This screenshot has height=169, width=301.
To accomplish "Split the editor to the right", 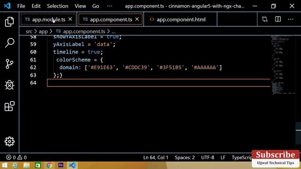I will point(278,19).
